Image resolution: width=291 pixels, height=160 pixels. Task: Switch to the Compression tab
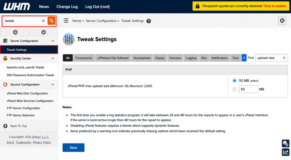click(x=84, y=58)
